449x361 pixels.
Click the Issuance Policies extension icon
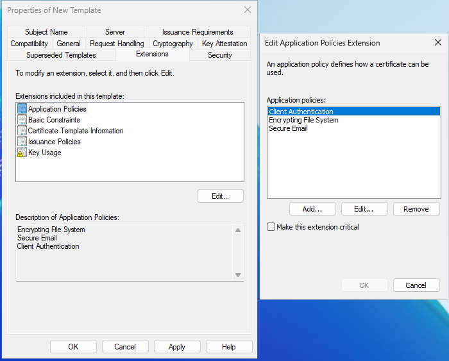coord(22,142)
